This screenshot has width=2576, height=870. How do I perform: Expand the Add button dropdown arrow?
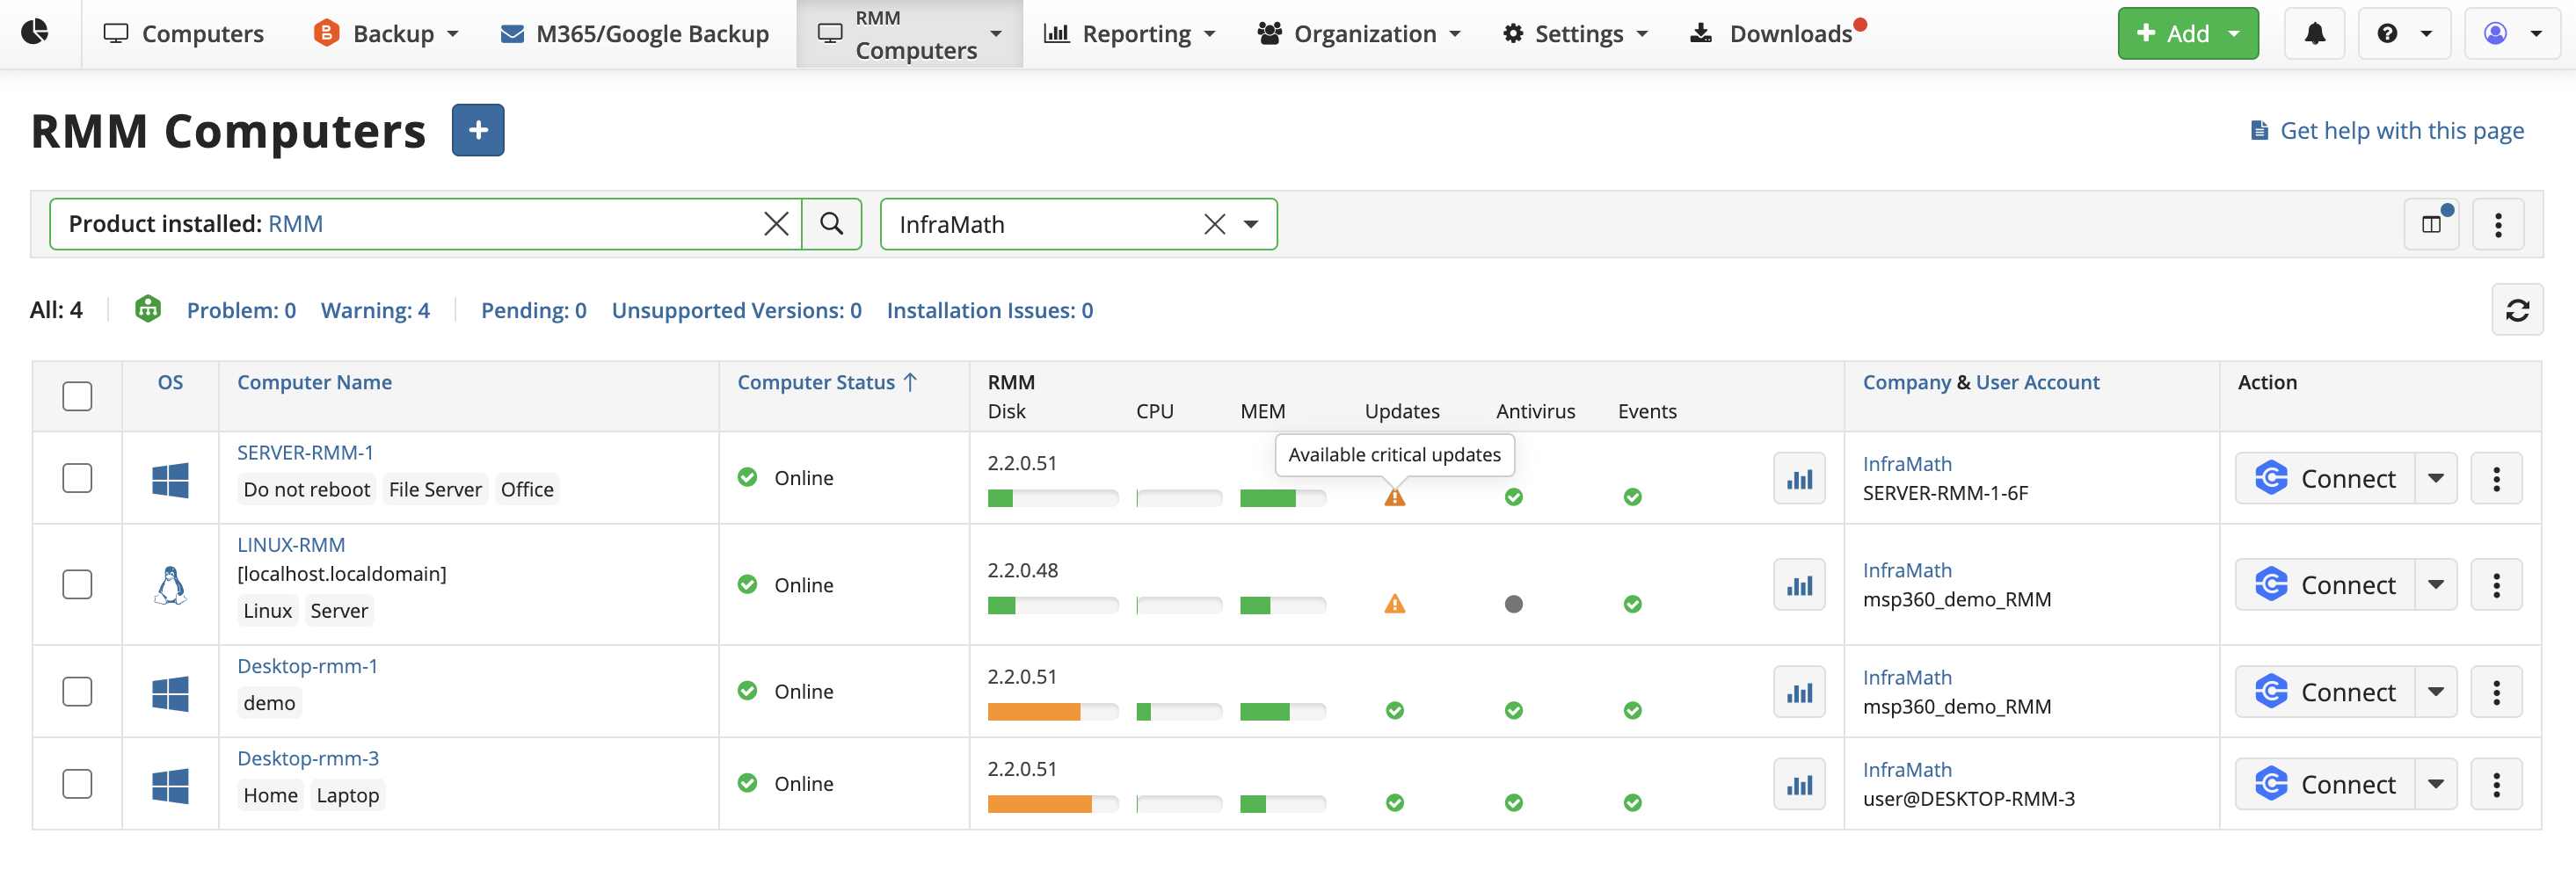(x=2232, y=33)
